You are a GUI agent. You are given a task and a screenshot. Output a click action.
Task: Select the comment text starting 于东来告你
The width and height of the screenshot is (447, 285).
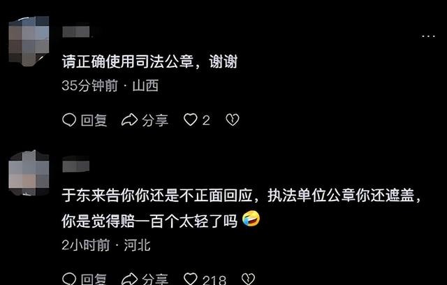pos(241,208)
